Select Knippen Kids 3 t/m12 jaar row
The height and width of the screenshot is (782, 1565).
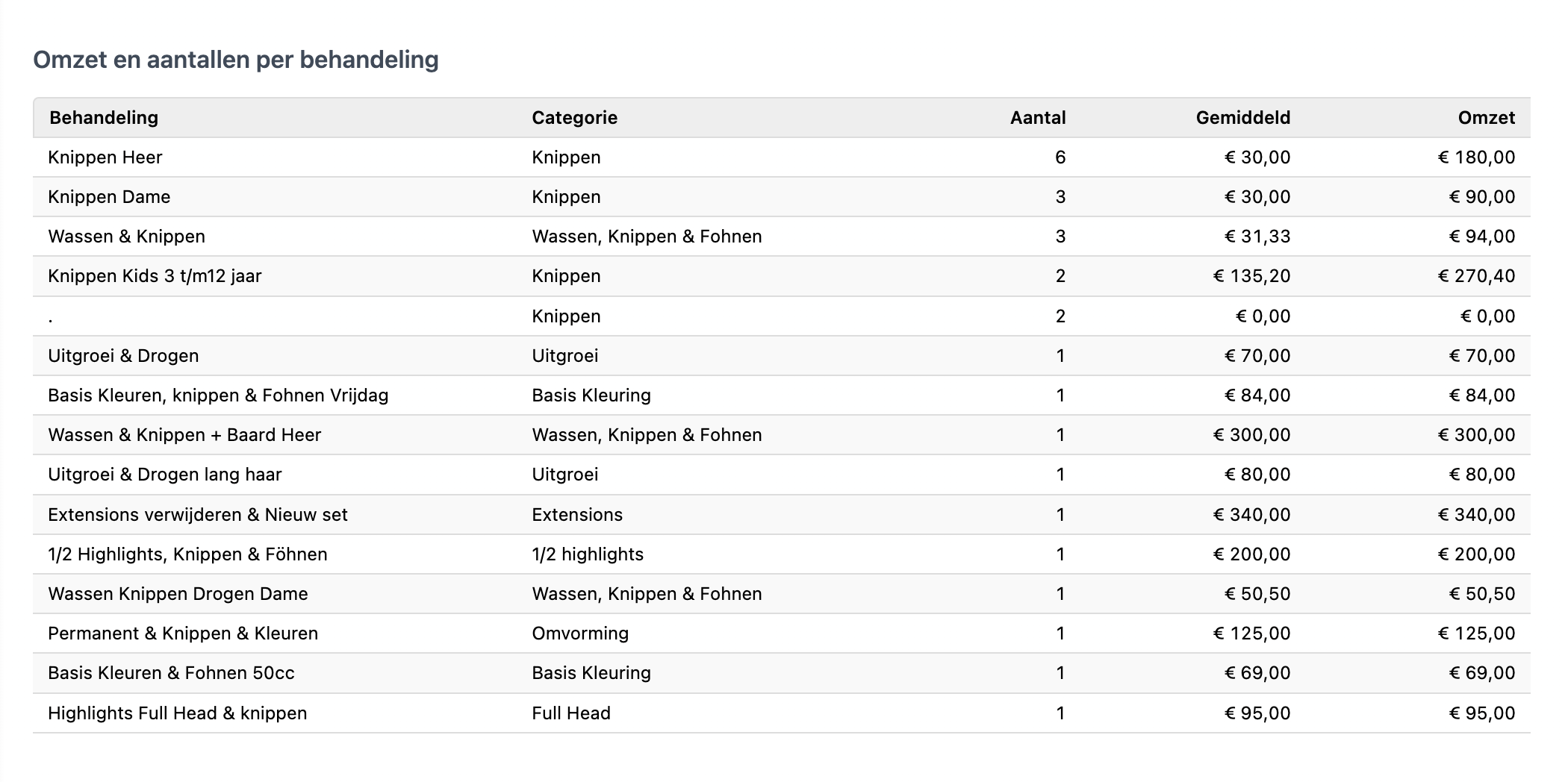click(x=155, y=276)
